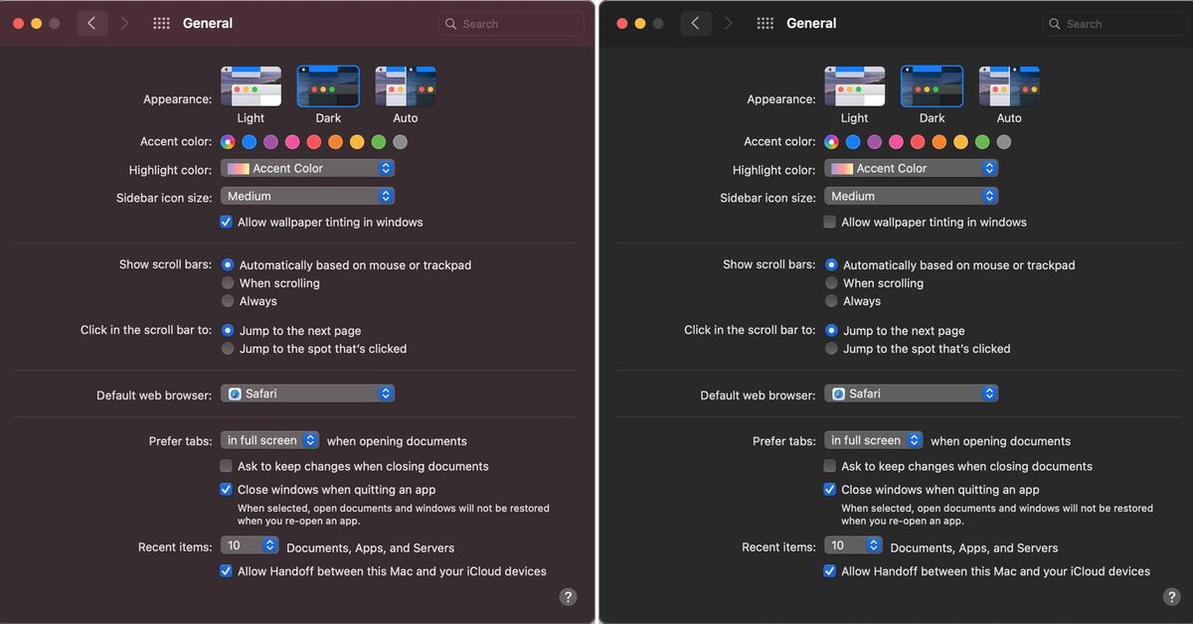The image size is (1193, 624).
Task: Open the Highlight color dropdown
Action: click(x=306, y=167)
